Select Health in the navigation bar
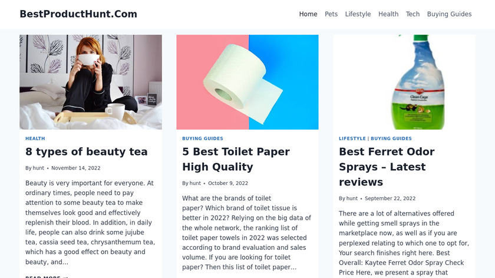The width and height of the screenshot is (495, 278). pos(388,14)
